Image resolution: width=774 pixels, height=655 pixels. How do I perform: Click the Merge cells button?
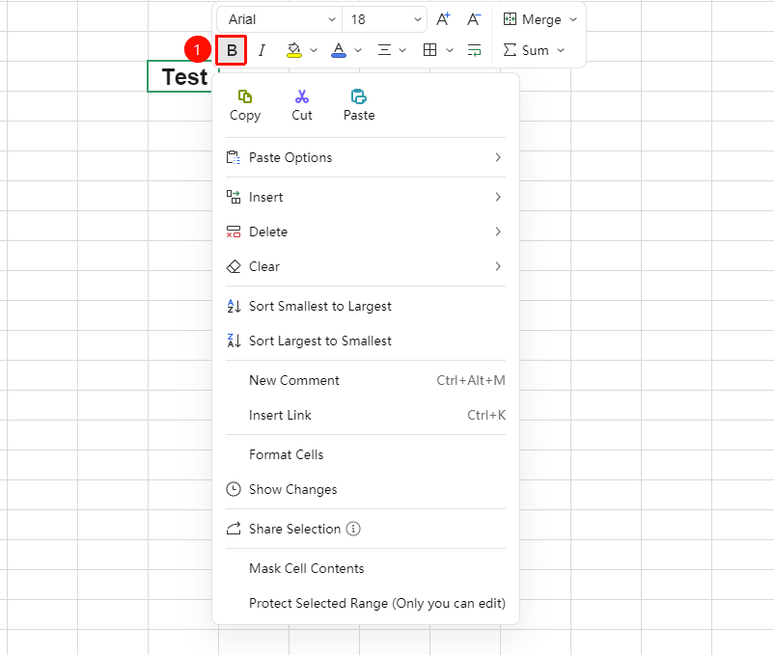[x=532, y=19]
